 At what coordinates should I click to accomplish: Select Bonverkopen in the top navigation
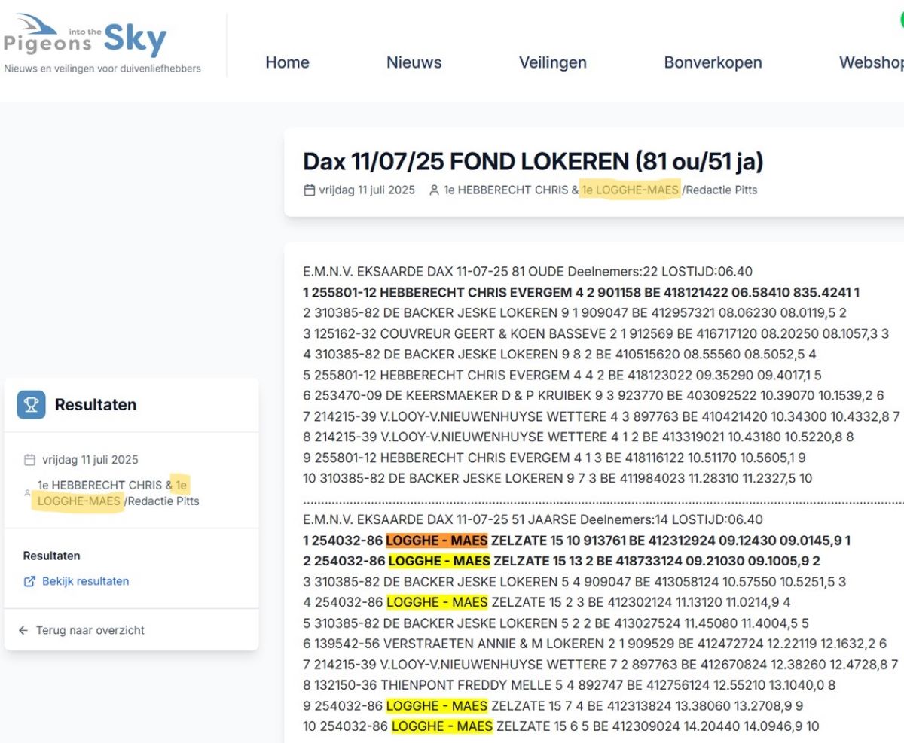(713, 62)
